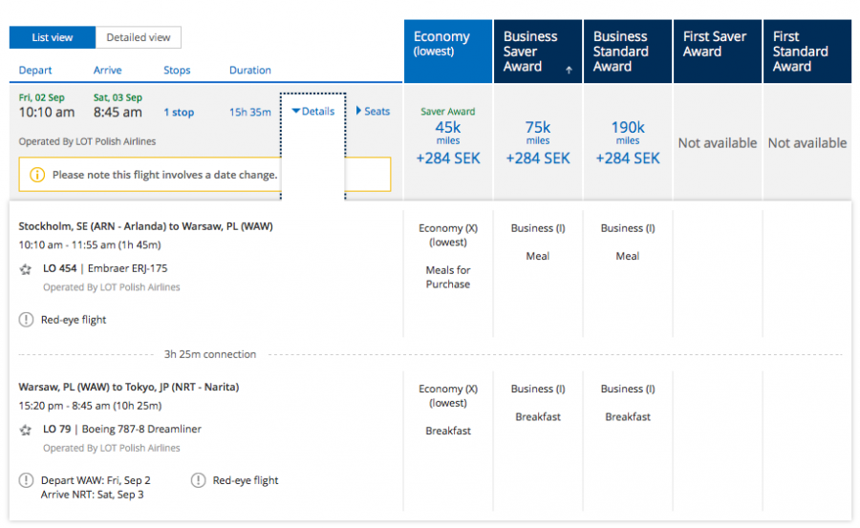Click Red-eye alert icon on Warsaw–Tokyo segment
The height and width of the screenshot is (528, 860).
point(198,480)
